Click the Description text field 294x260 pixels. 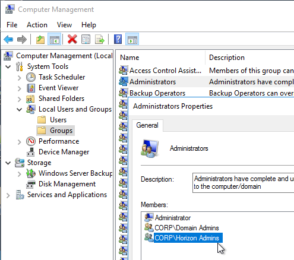tap(243, 183)
